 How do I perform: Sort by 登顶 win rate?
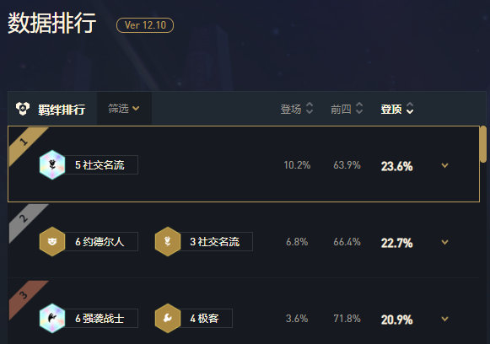coord(397,109)
